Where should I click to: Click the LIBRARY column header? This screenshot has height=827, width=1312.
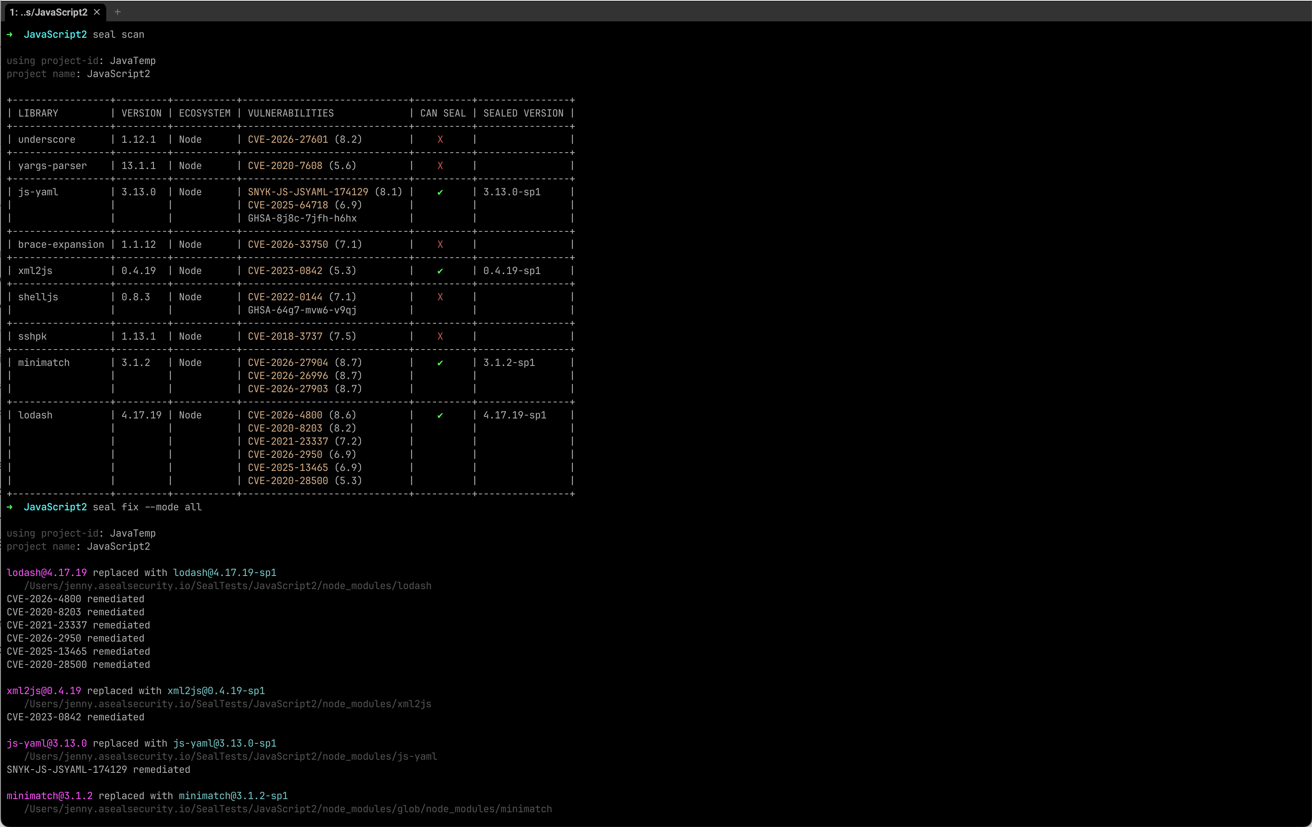(x=38, y=113)
